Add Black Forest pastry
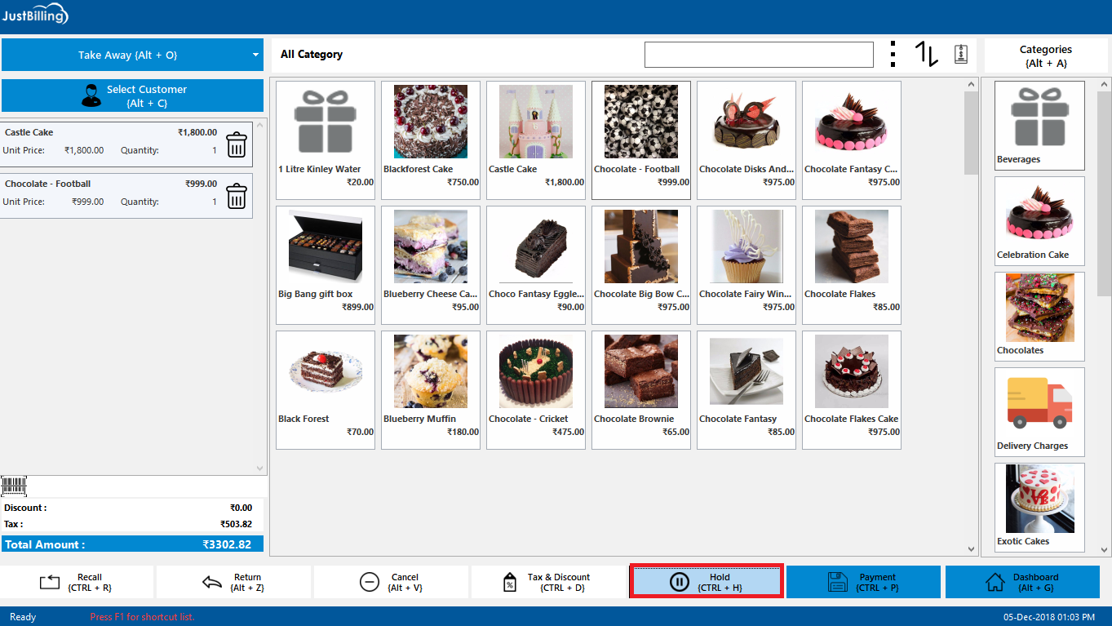Screen dimensions: 1112x626 pos(326,389)
